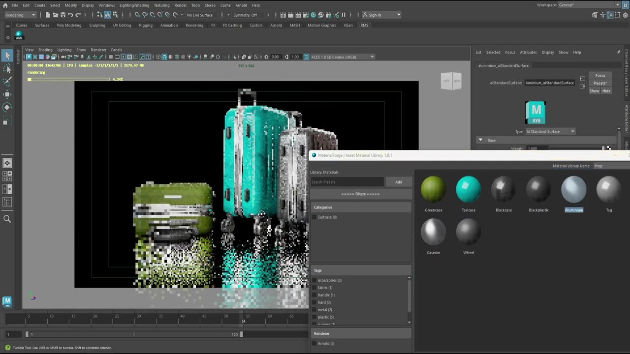Toggle the viewport grid icon
The image size is (630, 354).
coord(111,57)
